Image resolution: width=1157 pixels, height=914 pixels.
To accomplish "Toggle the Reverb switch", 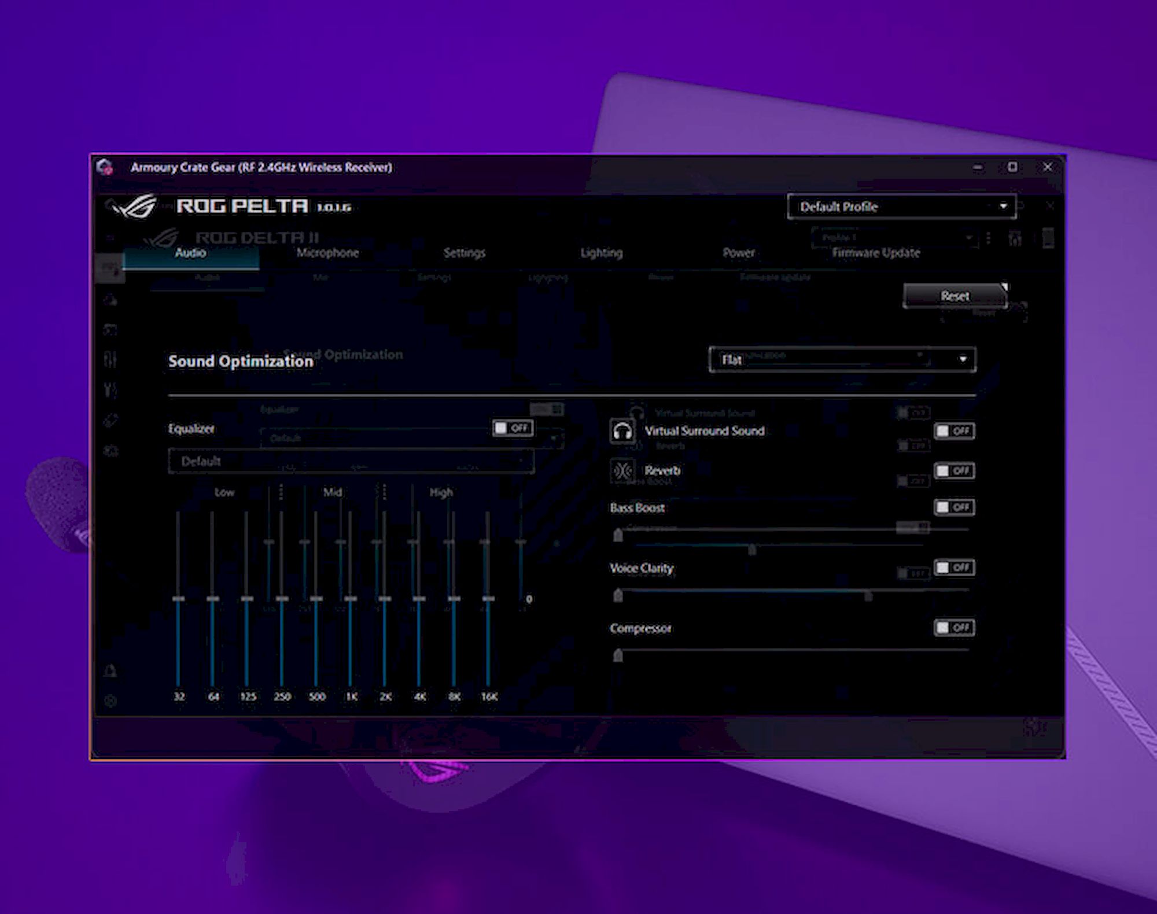I will [x=955, y=471].
